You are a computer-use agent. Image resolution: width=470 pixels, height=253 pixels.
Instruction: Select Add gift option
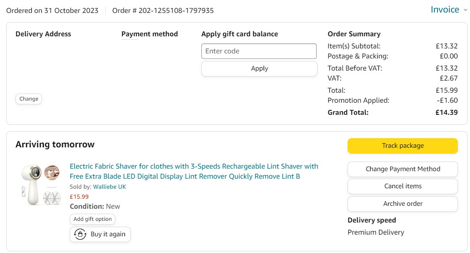(x=92, y=219)
